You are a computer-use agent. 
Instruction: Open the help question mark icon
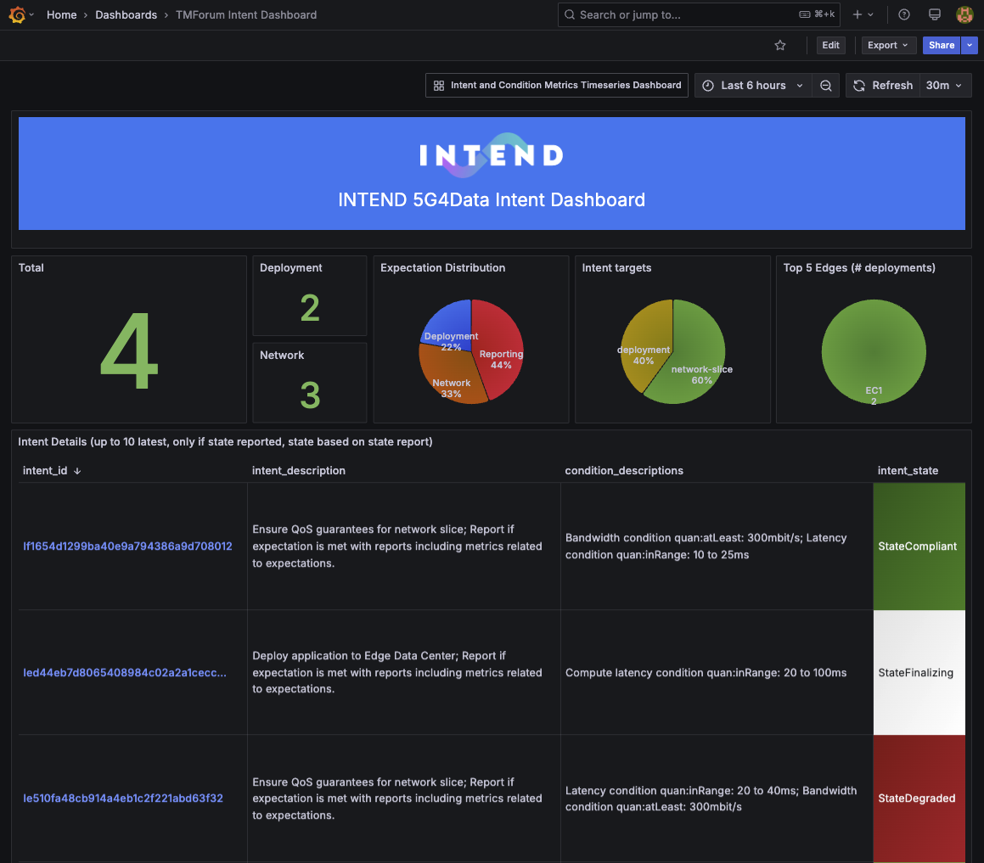tap(903, 14)
